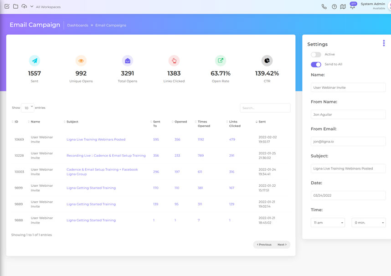This screenshot has height=276, width=391.
Task: Open the show entries count dropdown
Action: (x=27, y=108)
